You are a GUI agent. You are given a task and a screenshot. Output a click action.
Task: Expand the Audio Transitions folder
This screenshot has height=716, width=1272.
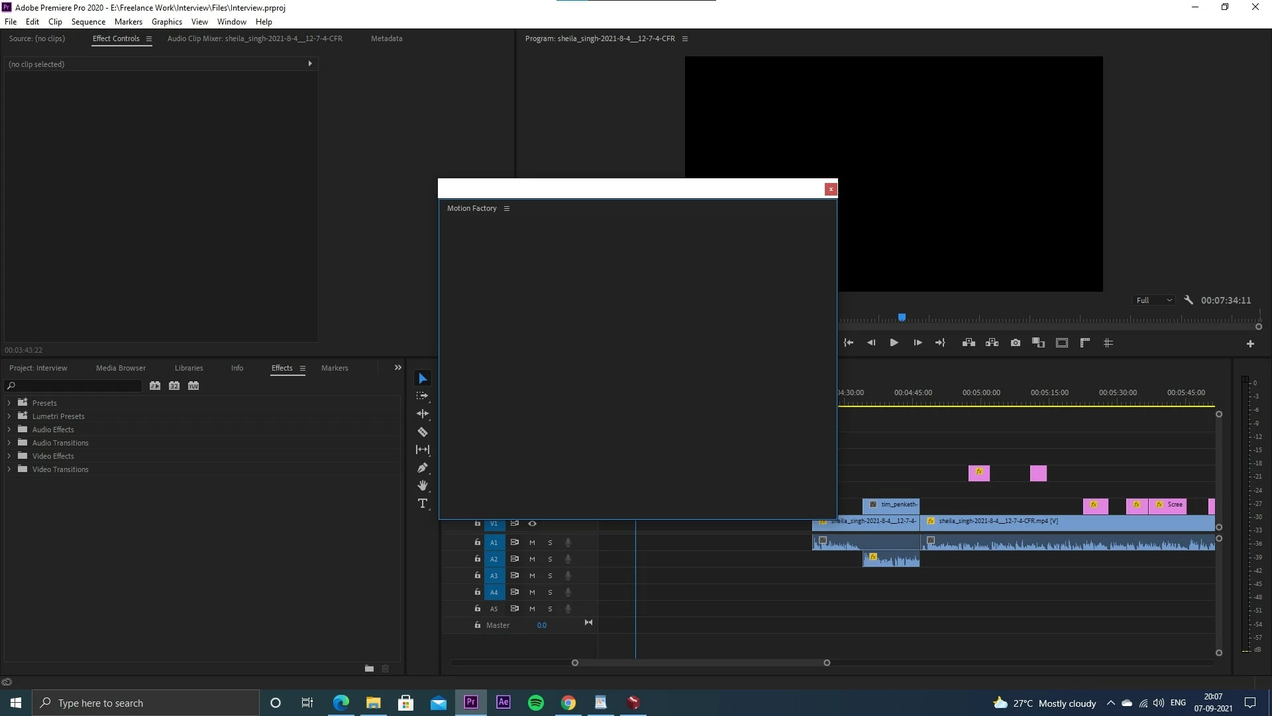tap(9, 443)
